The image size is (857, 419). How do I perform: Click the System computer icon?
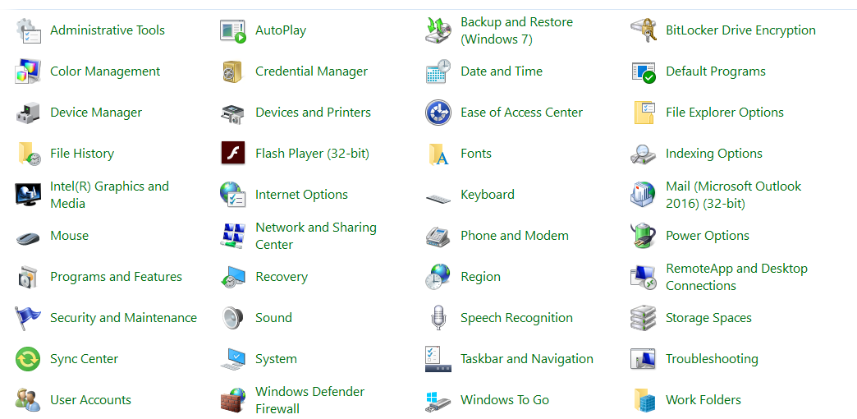pyautogui.click(x=233, y=359)
